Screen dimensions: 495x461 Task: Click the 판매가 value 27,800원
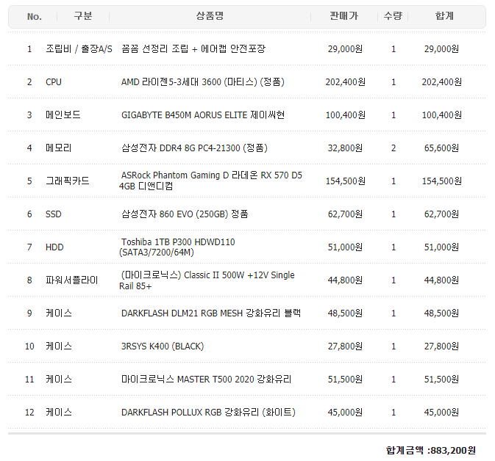345,346
